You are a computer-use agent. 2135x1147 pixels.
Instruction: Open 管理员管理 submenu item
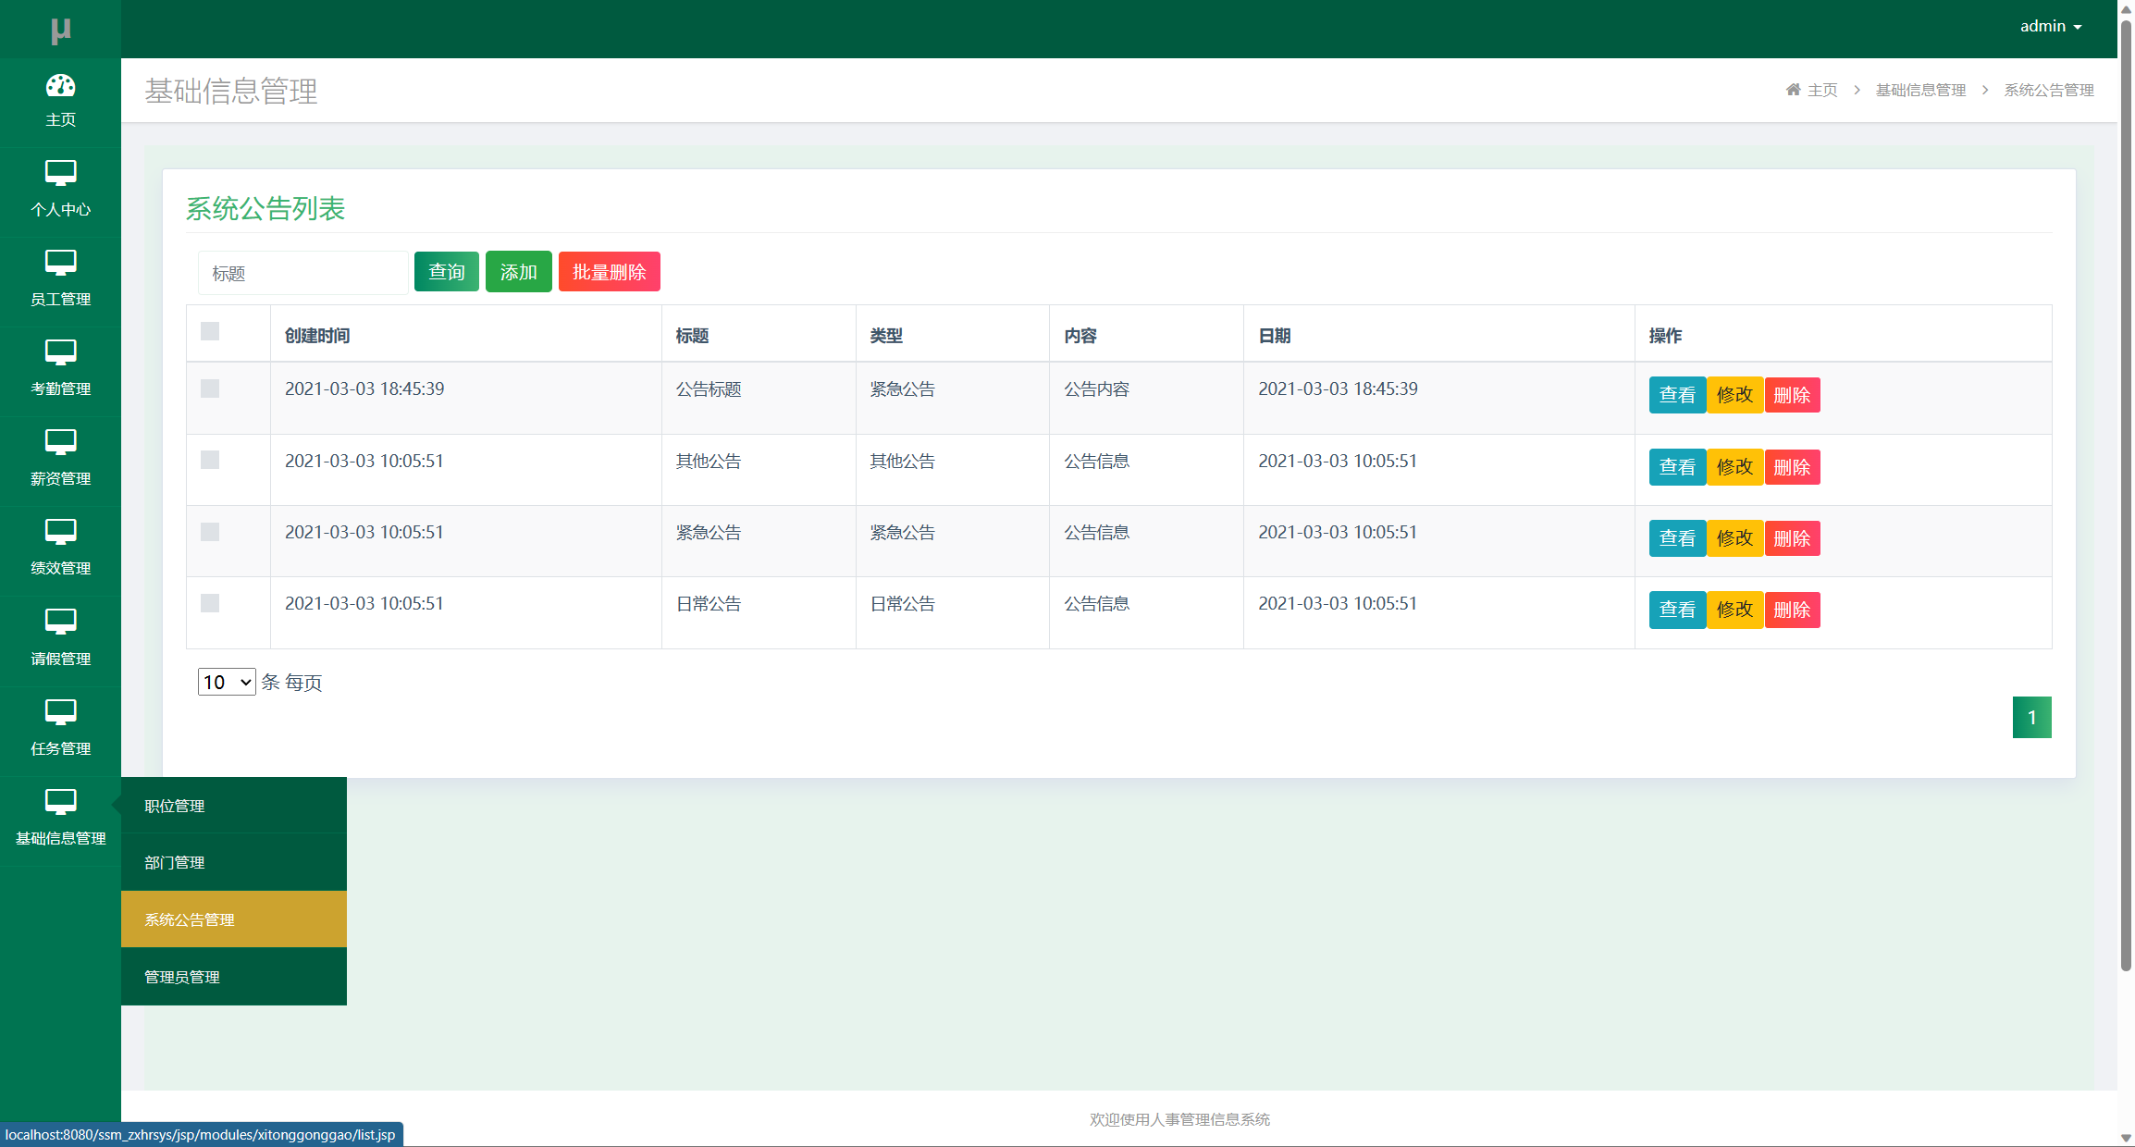tap(182, 977)
